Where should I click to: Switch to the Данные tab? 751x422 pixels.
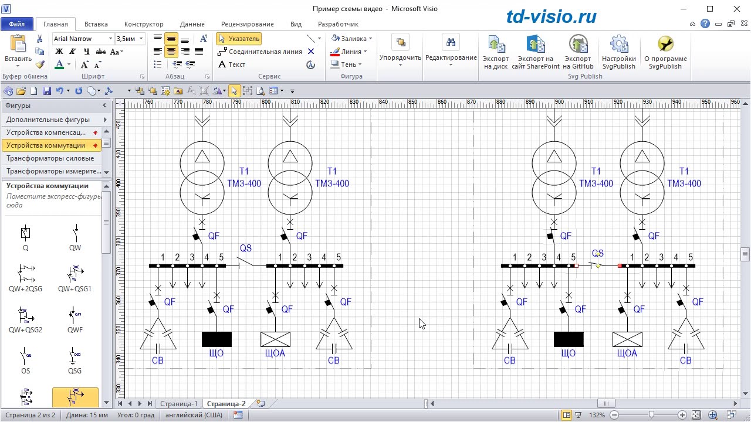pos(192,24)
